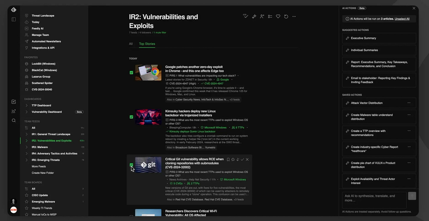The width and height of the screenshot is (429, 221).
Task: Uncheck the Kimsuky hackers article checkbox
Action: click(x=131, y=117)
